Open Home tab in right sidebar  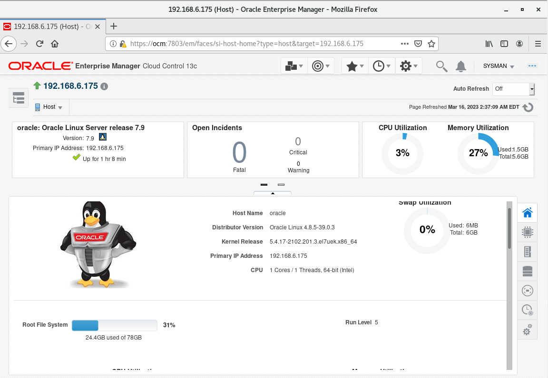tap(528, 213)
